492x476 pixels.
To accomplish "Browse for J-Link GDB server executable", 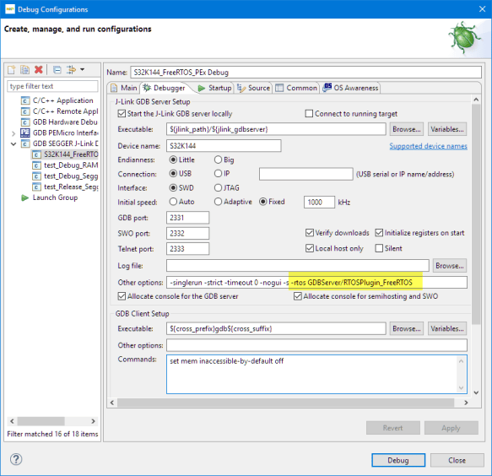I will pyautogui.click(x=406, y=129).
